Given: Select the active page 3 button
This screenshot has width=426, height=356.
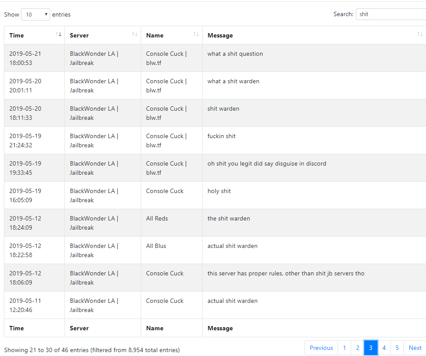Looking at the screenshot, I should (371, 348).
